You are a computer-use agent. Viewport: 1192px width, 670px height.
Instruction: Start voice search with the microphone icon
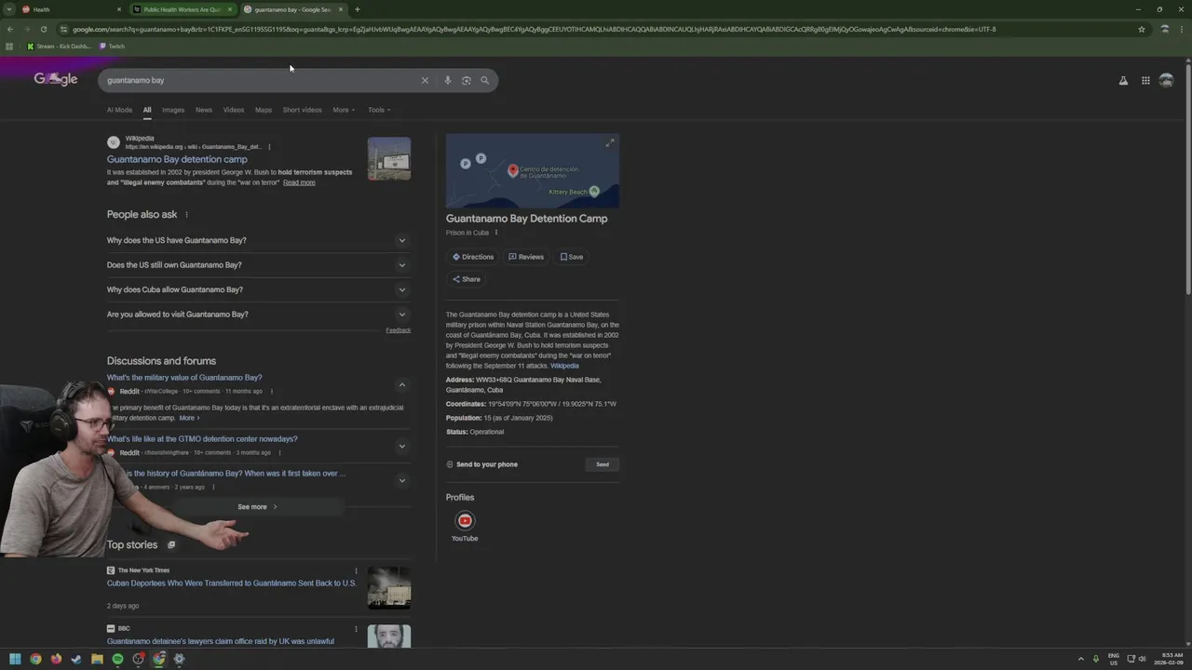point(447,80)
